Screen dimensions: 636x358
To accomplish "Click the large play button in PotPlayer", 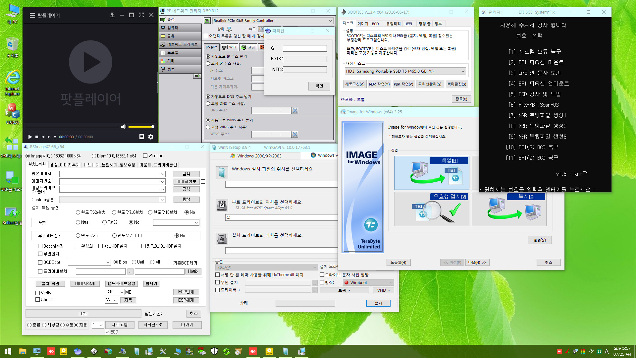I will (90, 62).
